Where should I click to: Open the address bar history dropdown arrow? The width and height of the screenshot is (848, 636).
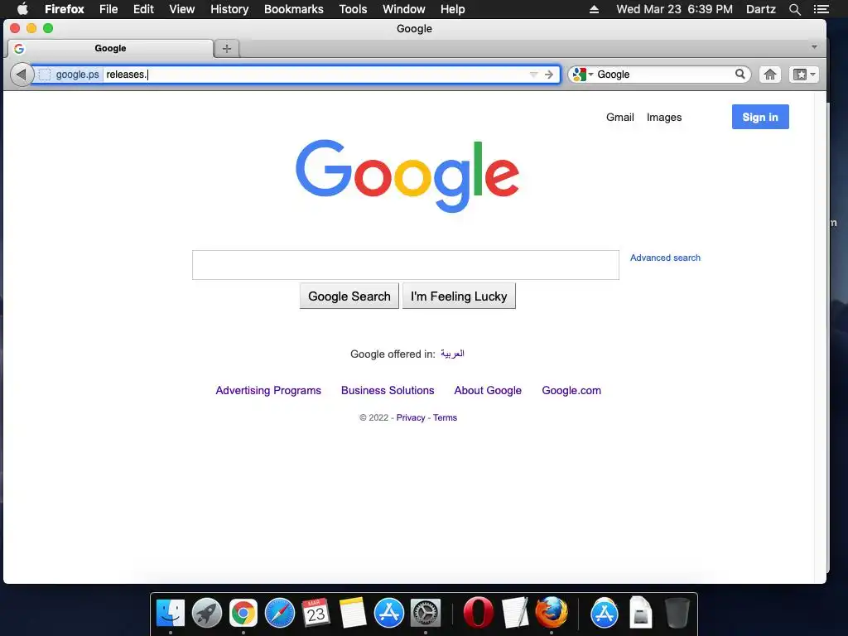(534, 75)
